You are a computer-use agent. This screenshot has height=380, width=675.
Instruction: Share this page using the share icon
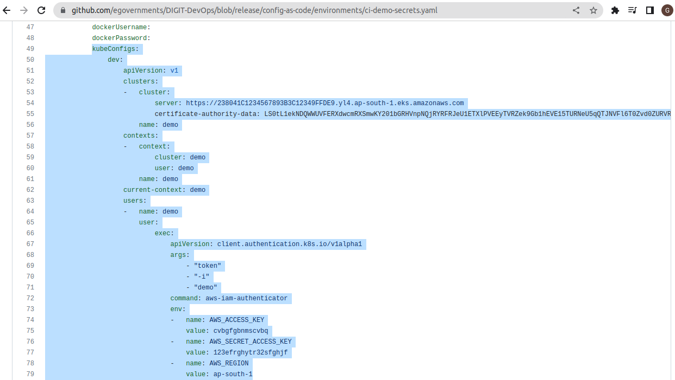pos(576,10)
